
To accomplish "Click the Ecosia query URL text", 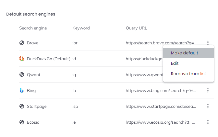I will click(x=160, y=122).
